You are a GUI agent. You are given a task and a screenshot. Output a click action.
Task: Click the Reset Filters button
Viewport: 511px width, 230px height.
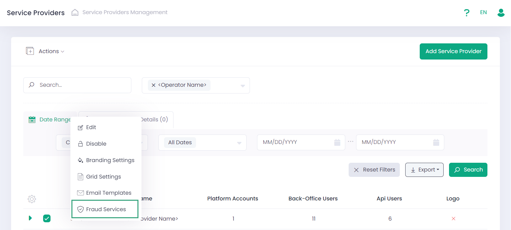pos(374,170)
